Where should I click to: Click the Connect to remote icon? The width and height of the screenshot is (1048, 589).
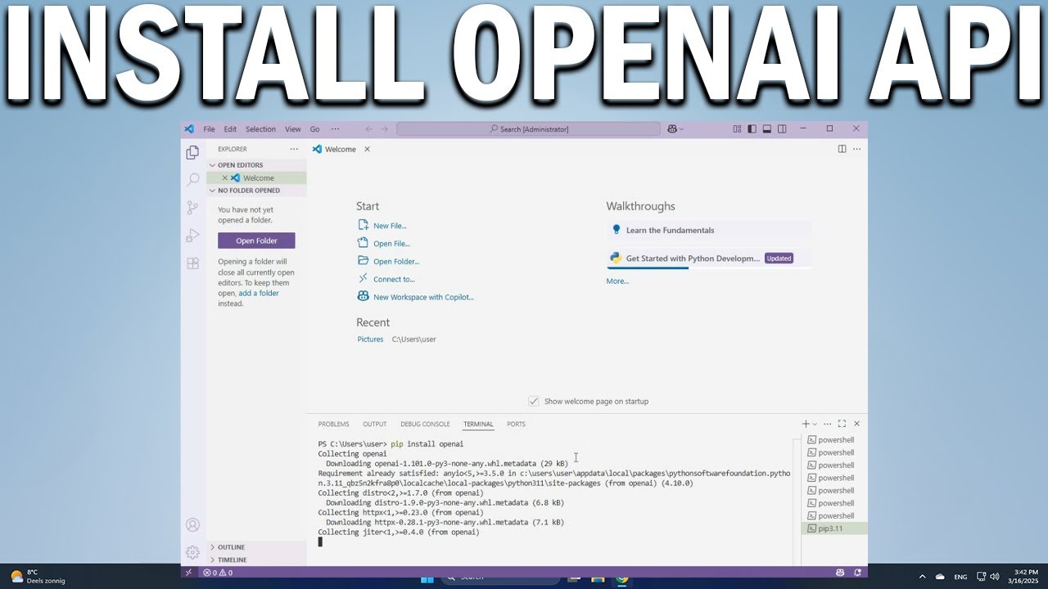click(364, 279)
